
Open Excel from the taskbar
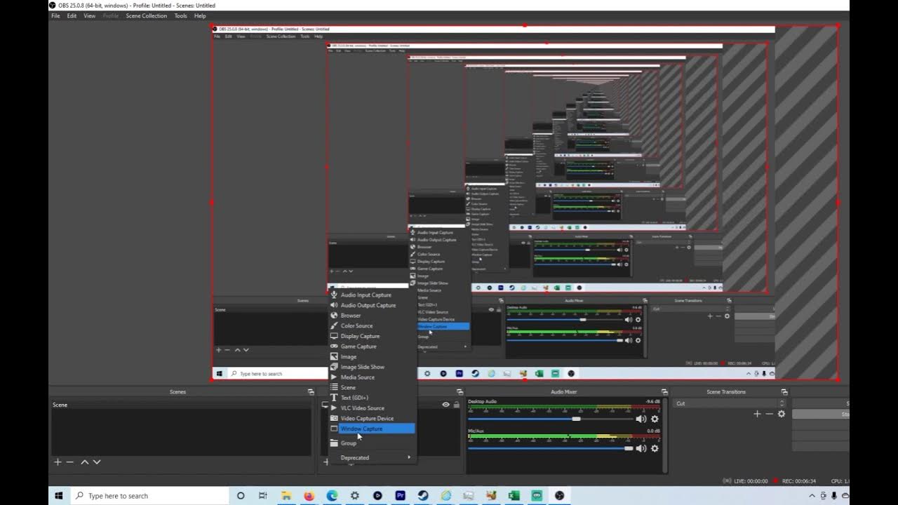tap(514, 495)
